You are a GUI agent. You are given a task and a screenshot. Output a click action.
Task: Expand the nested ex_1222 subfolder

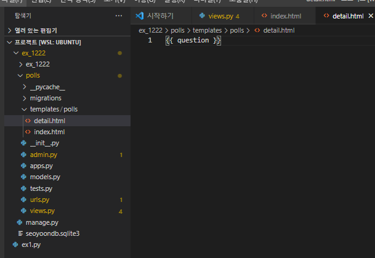[x=20, y=64]
